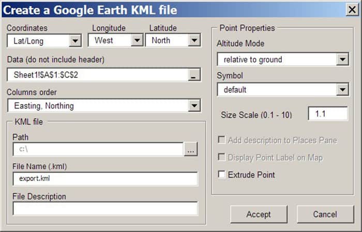Click the Path field showing c:\
362x232 pixels.
[98, 149]
